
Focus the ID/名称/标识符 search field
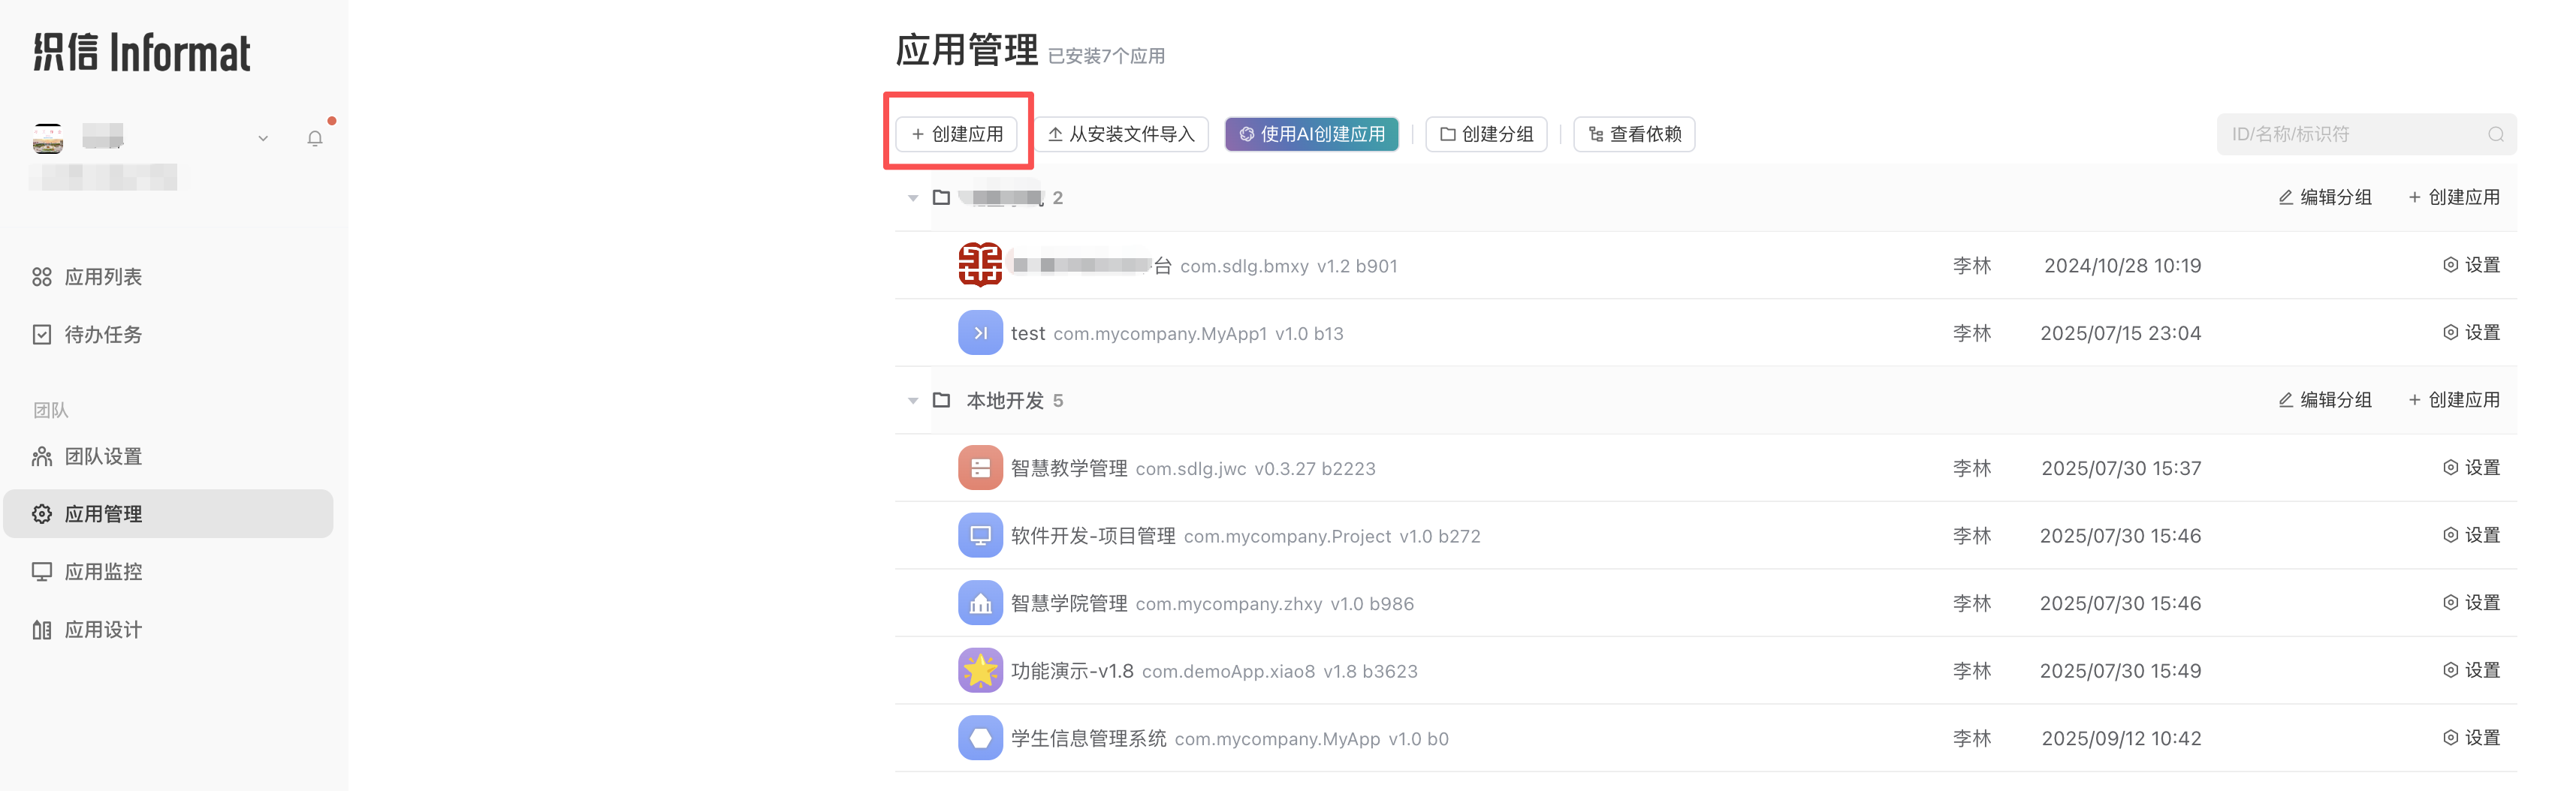tap(2350, 135)
